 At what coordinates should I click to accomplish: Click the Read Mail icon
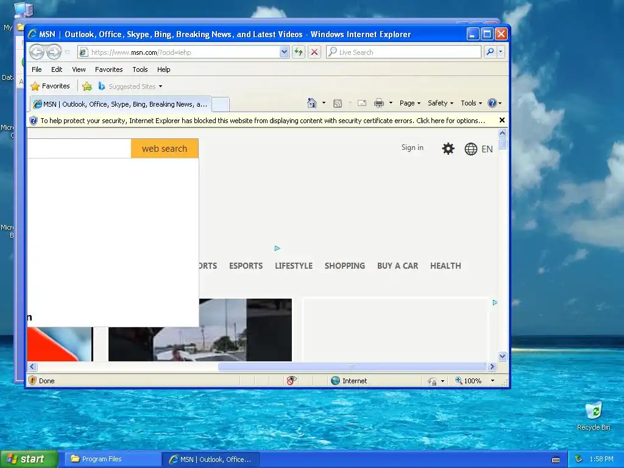[x=362, y=103]
